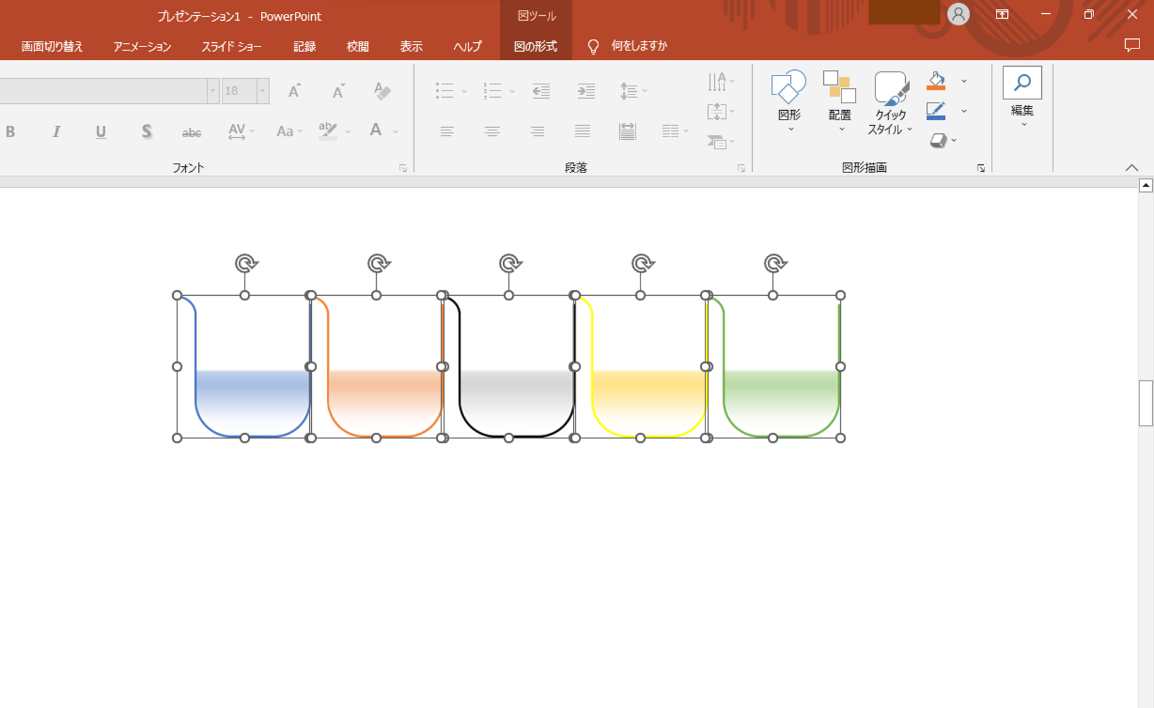Open character spacing options

click(x=241, y=132)
